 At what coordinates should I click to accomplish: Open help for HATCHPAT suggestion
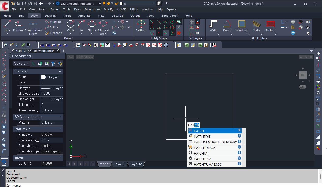pyautogui.click(x=239, y=152)
